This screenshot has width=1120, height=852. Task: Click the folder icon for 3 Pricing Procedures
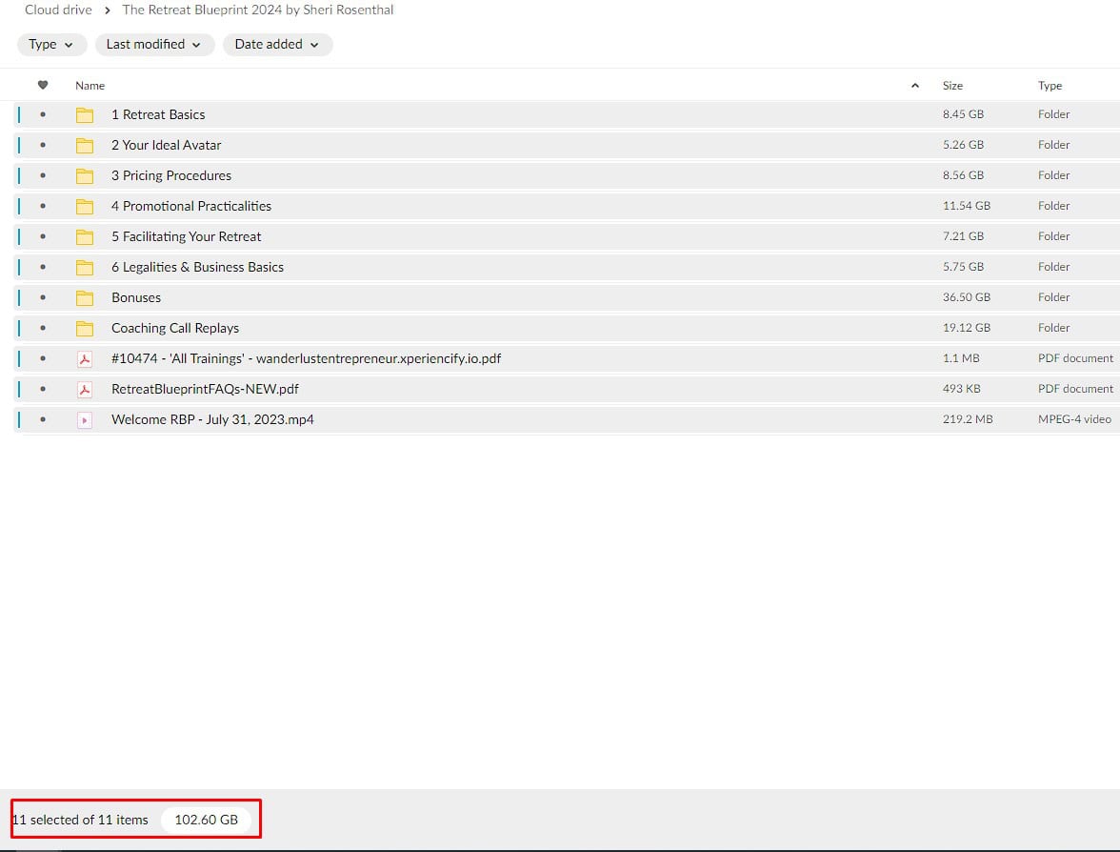click(x=85, y=176)
